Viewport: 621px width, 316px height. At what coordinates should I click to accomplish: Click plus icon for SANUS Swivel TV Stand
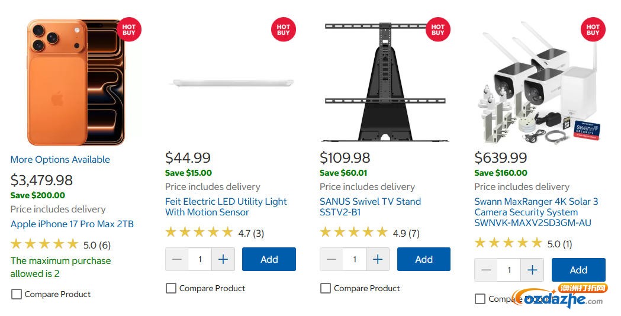[x=378, y=259]
